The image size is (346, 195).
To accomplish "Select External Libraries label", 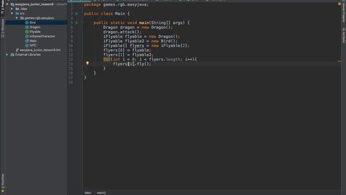I will click(28, 55).
